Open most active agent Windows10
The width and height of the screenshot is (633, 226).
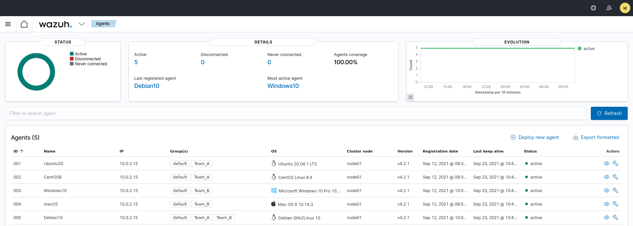pyautogui.click(x=283, y=86)
